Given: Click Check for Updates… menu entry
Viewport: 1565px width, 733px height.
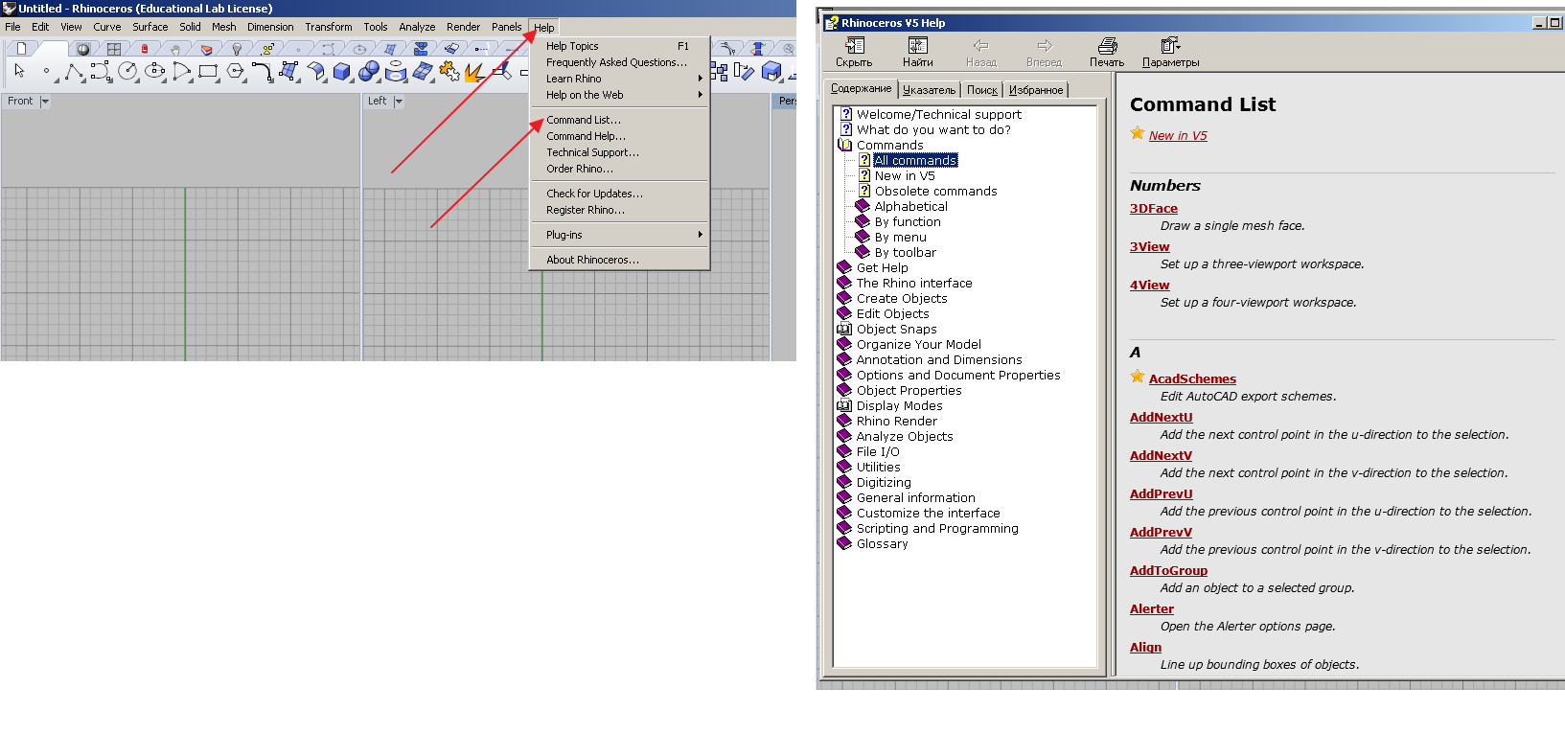Looking at the screenshot, I should click(594, 194).
